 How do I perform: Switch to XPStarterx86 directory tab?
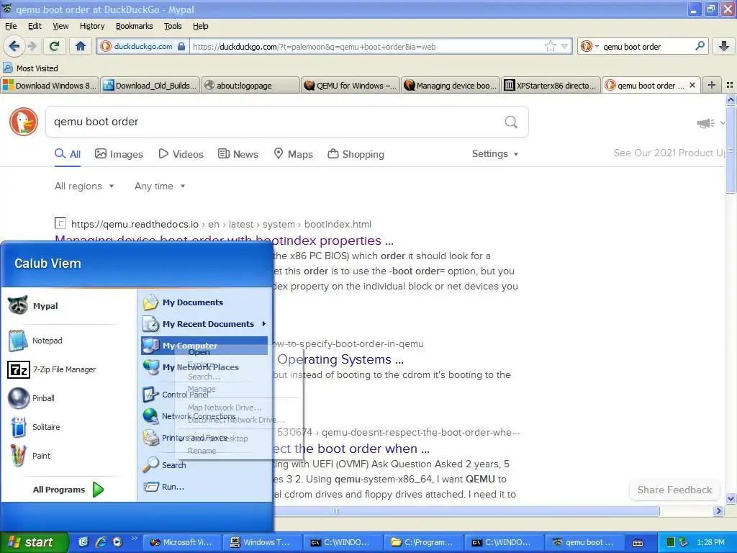coord(551,85)
